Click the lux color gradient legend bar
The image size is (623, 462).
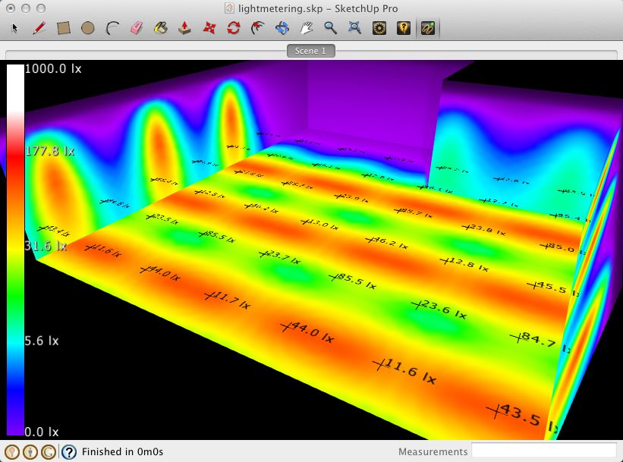(15, 250)
